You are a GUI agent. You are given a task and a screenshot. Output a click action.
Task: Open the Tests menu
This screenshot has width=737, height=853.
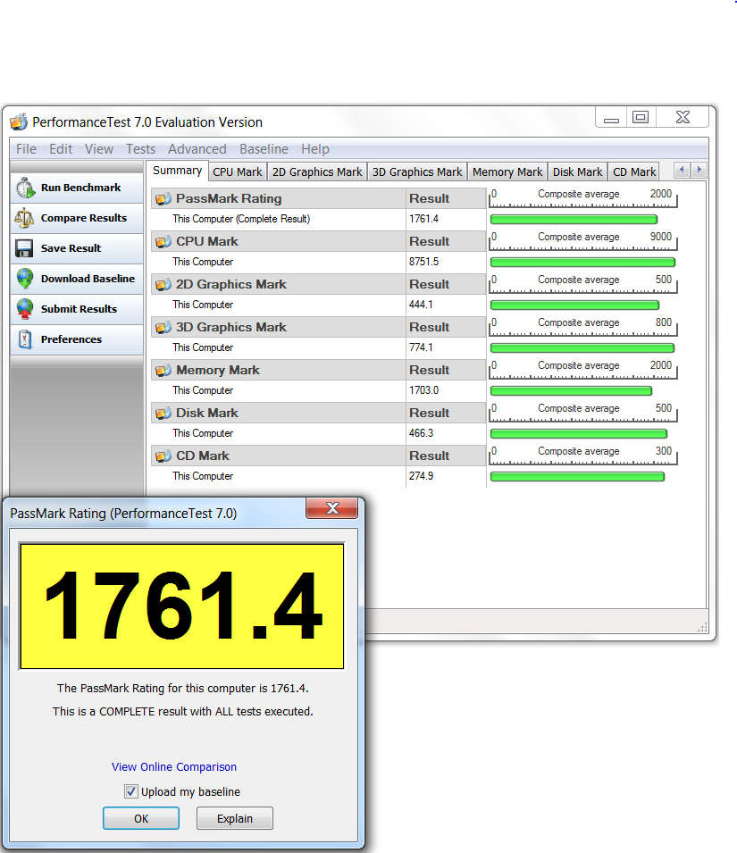[140, 149]
